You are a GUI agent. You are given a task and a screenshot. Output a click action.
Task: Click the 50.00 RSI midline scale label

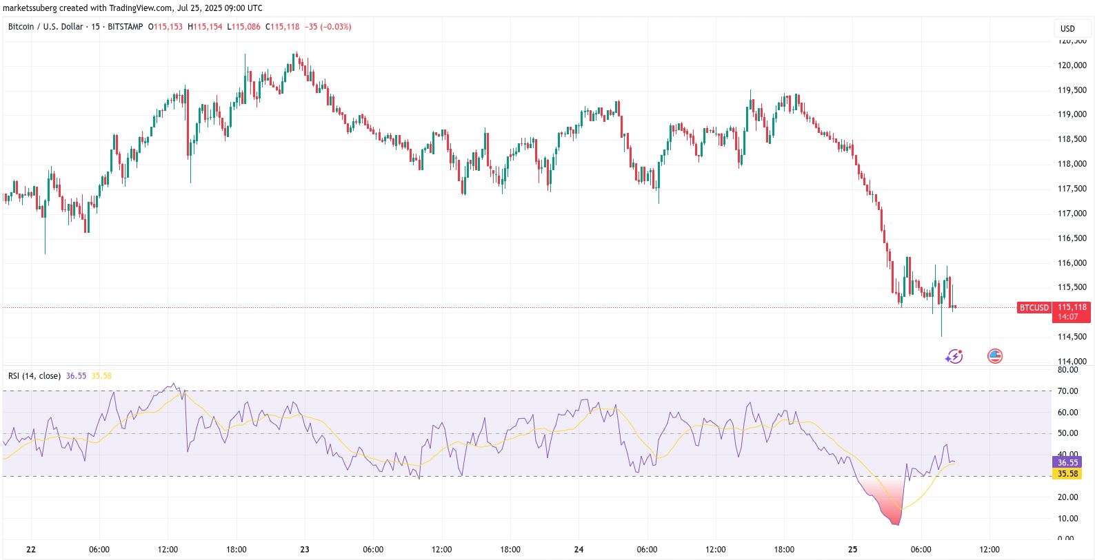point(1067,433)
